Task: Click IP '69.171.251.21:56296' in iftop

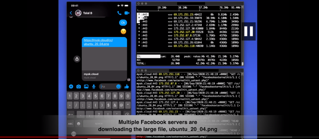Action: 187,22
